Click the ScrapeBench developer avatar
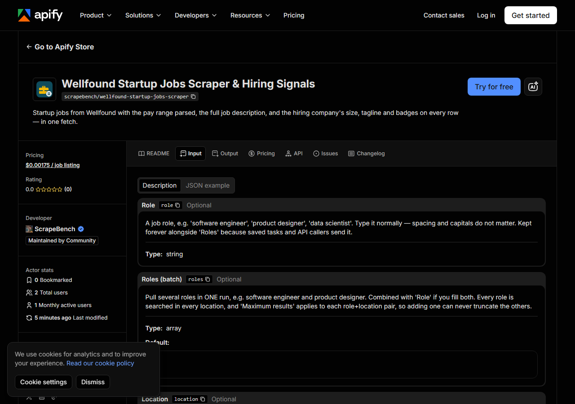575x404 pixels. [29, 229]
